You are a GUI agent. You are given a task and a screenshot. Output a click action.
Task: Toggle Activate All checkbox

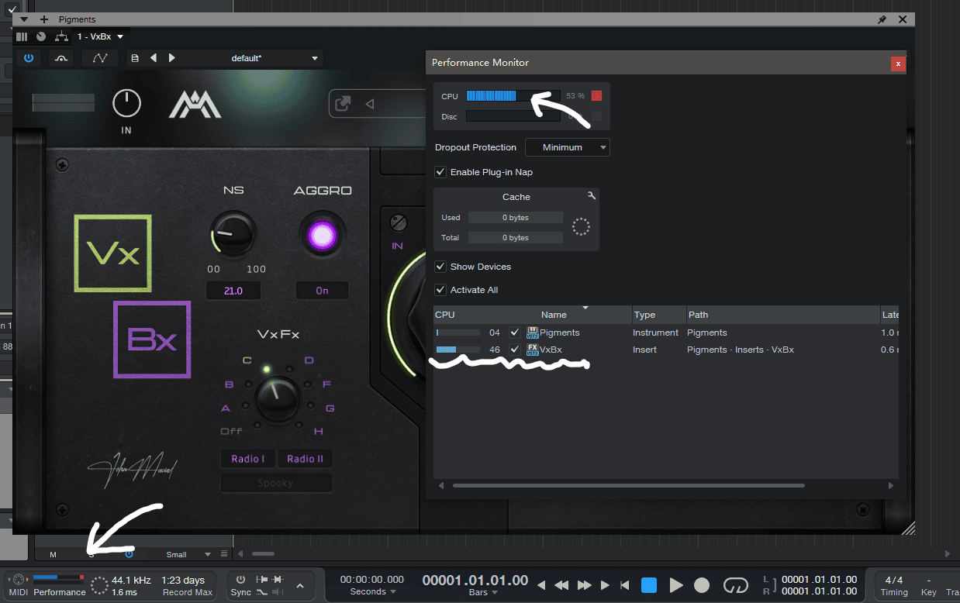(x=440, y=290)
